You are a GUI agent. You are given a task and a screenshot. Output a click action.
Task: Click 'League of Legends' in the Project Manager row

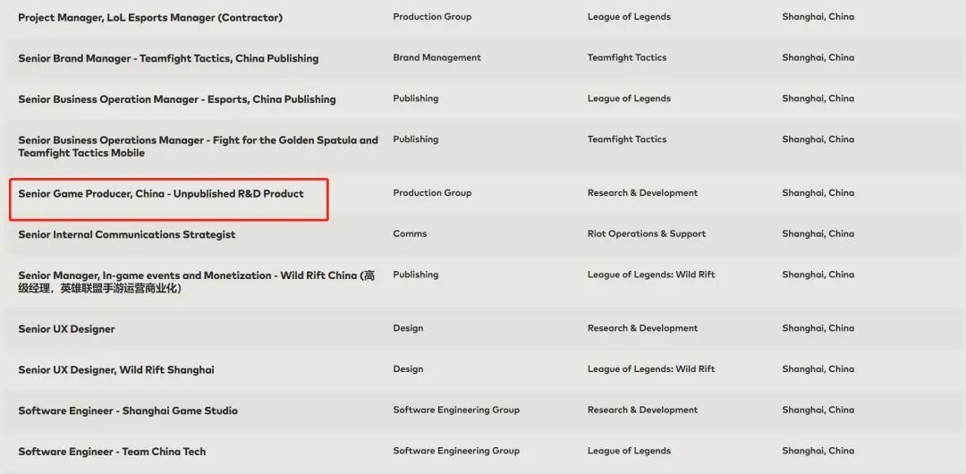coord(629,17)
